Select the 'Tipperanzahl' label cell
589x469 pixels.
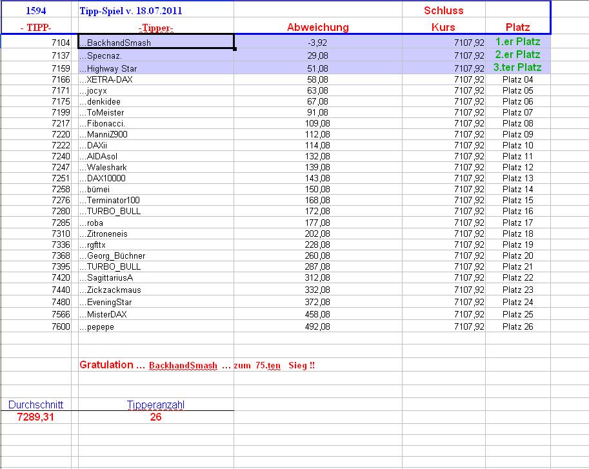click(x=155, y=404)
